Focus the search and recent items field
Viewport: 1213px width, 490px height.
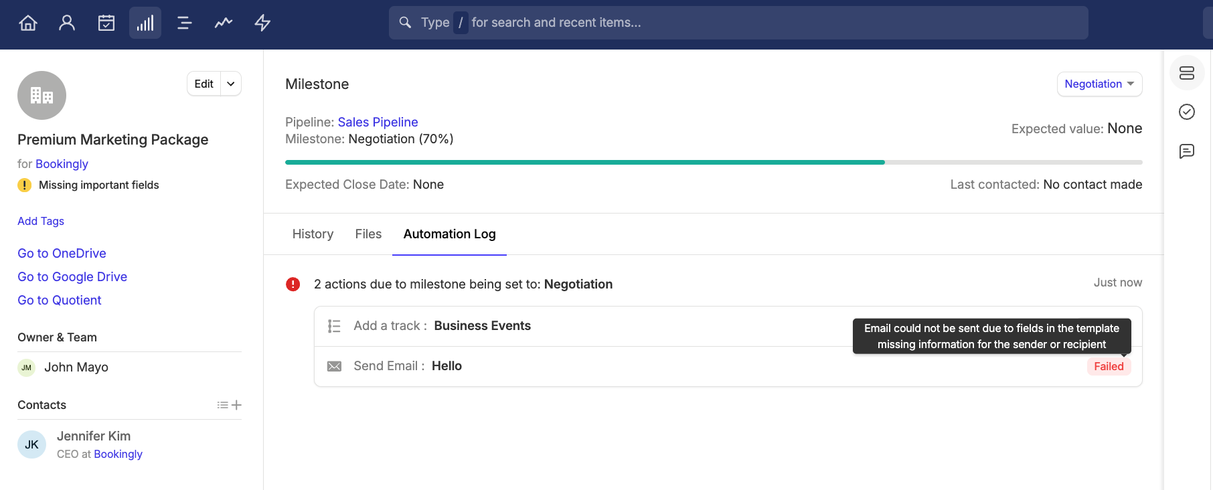[x=738, y=23]
